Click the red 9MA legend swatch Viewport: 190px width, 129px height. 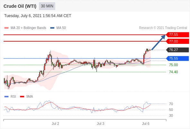(x=22, y=97)
